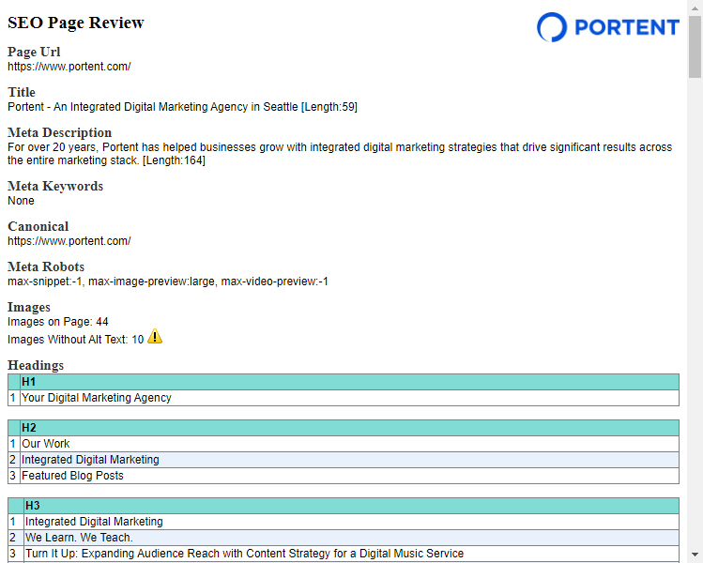Click the page title text with Length:59
Image resolution: width=703 pixels, height=563 pixels.
pos(182,107)
